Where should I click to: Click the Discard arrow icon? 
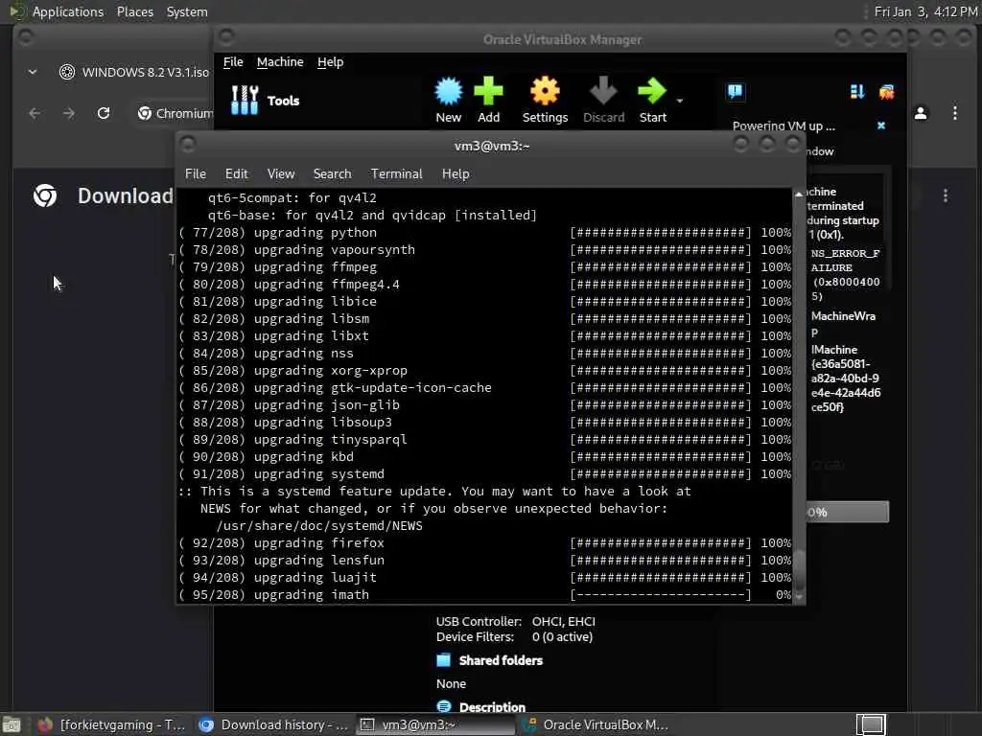click(604, 92)
